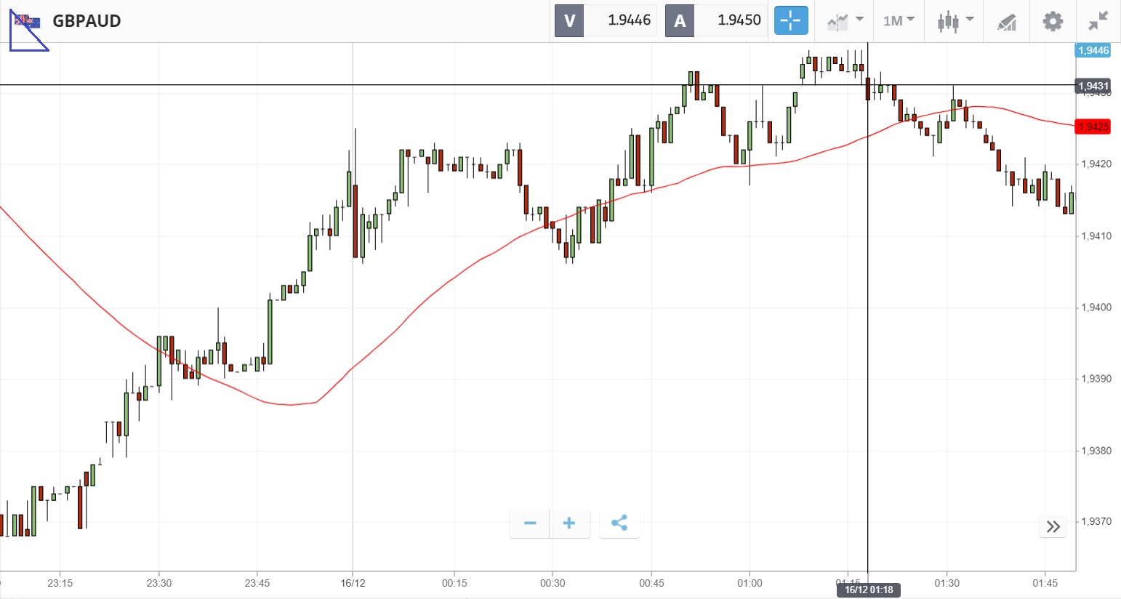Open the 1M timeframe dropdown

pyautogui.click(x=899, y=20)
